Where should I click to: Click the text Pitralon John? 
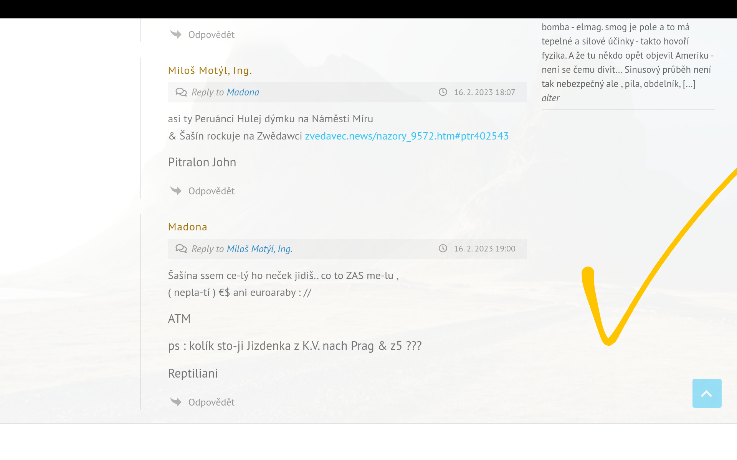tap(202, 162)
